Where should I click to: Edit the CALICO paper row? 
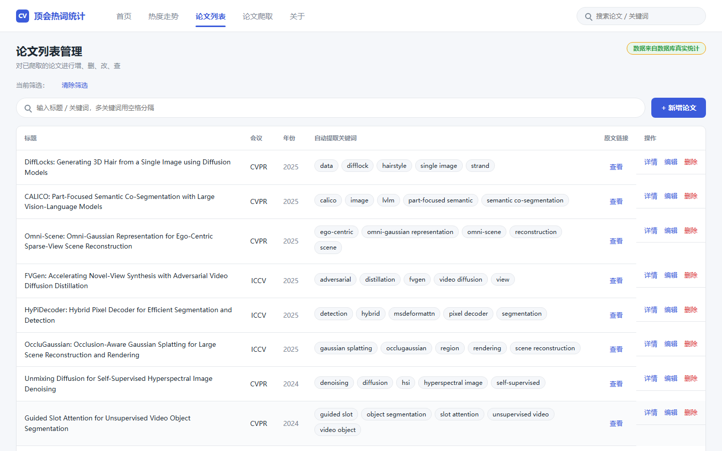coord(671,196)
